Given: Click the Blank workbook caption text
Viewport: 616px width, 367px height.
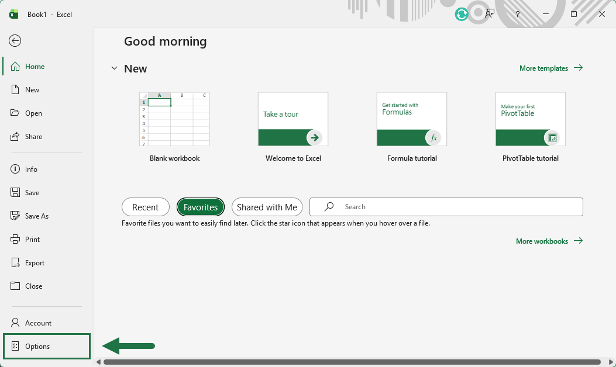Looking at the screenshot, I should [174, 158].
